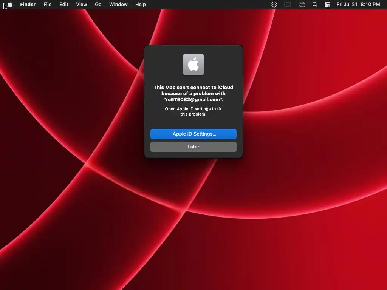
Task: Dismiss the dialog with Later
Action: pos(193,147)
